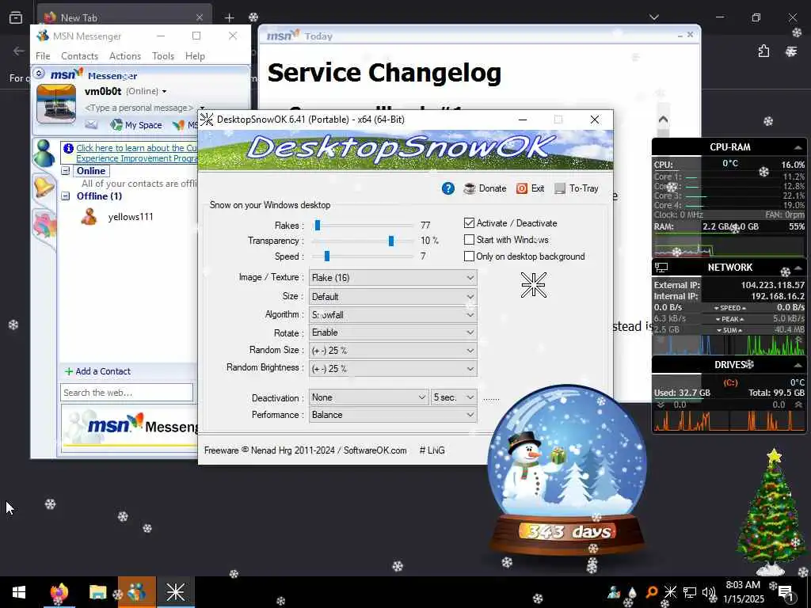
Task: Open the 5 sec. delay dropdown
Action: (x=454, y=397)
